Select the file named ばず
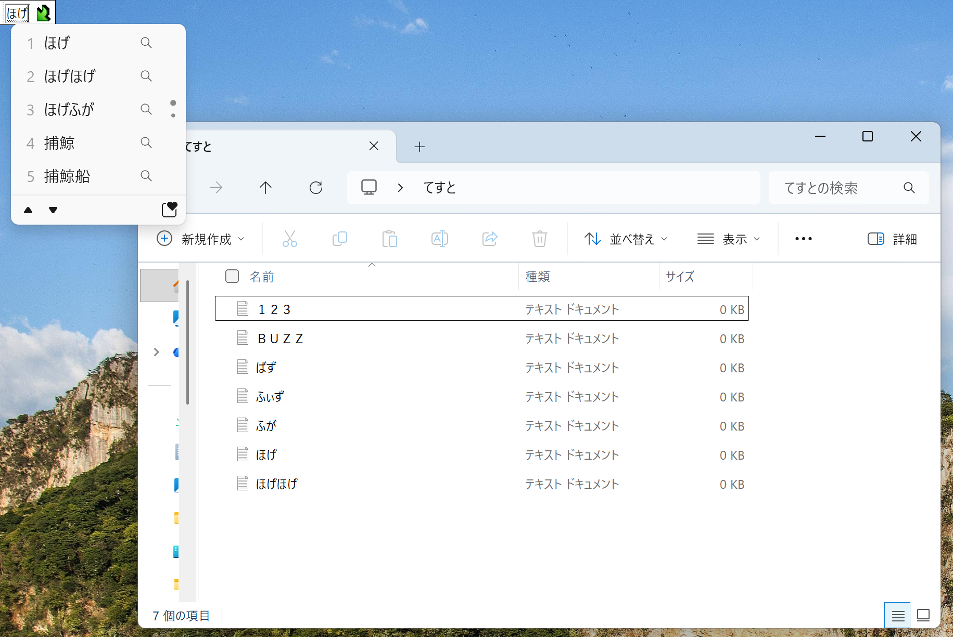Image resolution: width=953 pixels, height=637 pixels. [x=482, y=367]
